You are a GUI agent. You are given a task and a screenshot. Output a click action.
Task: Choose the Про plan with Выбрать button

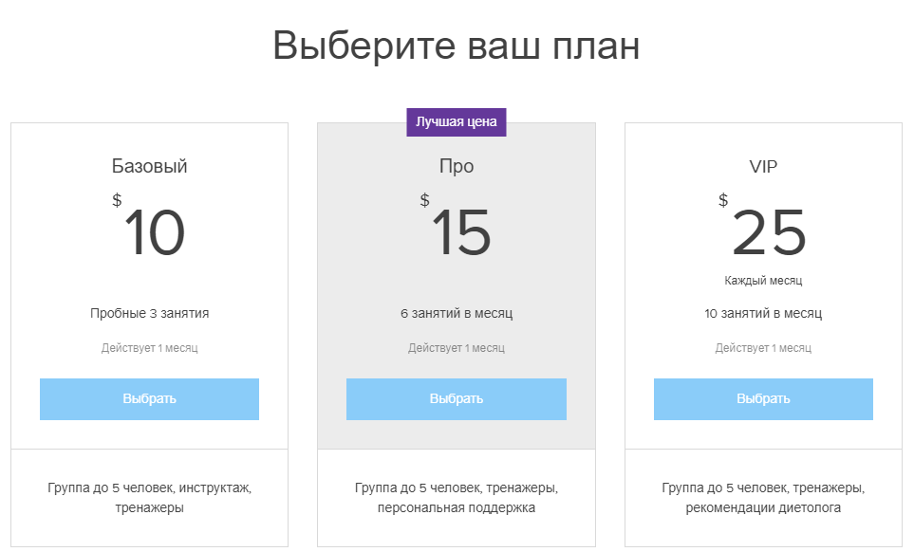click(x=456, y=399)
